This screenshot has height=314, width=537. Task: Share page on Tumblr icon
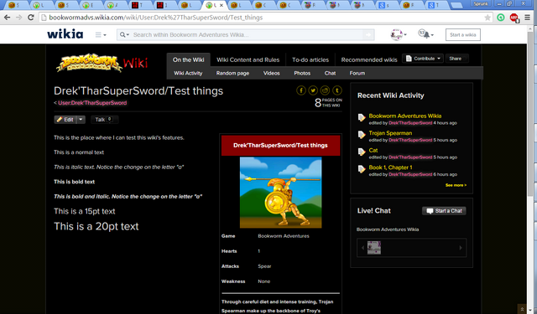point(337,90)
